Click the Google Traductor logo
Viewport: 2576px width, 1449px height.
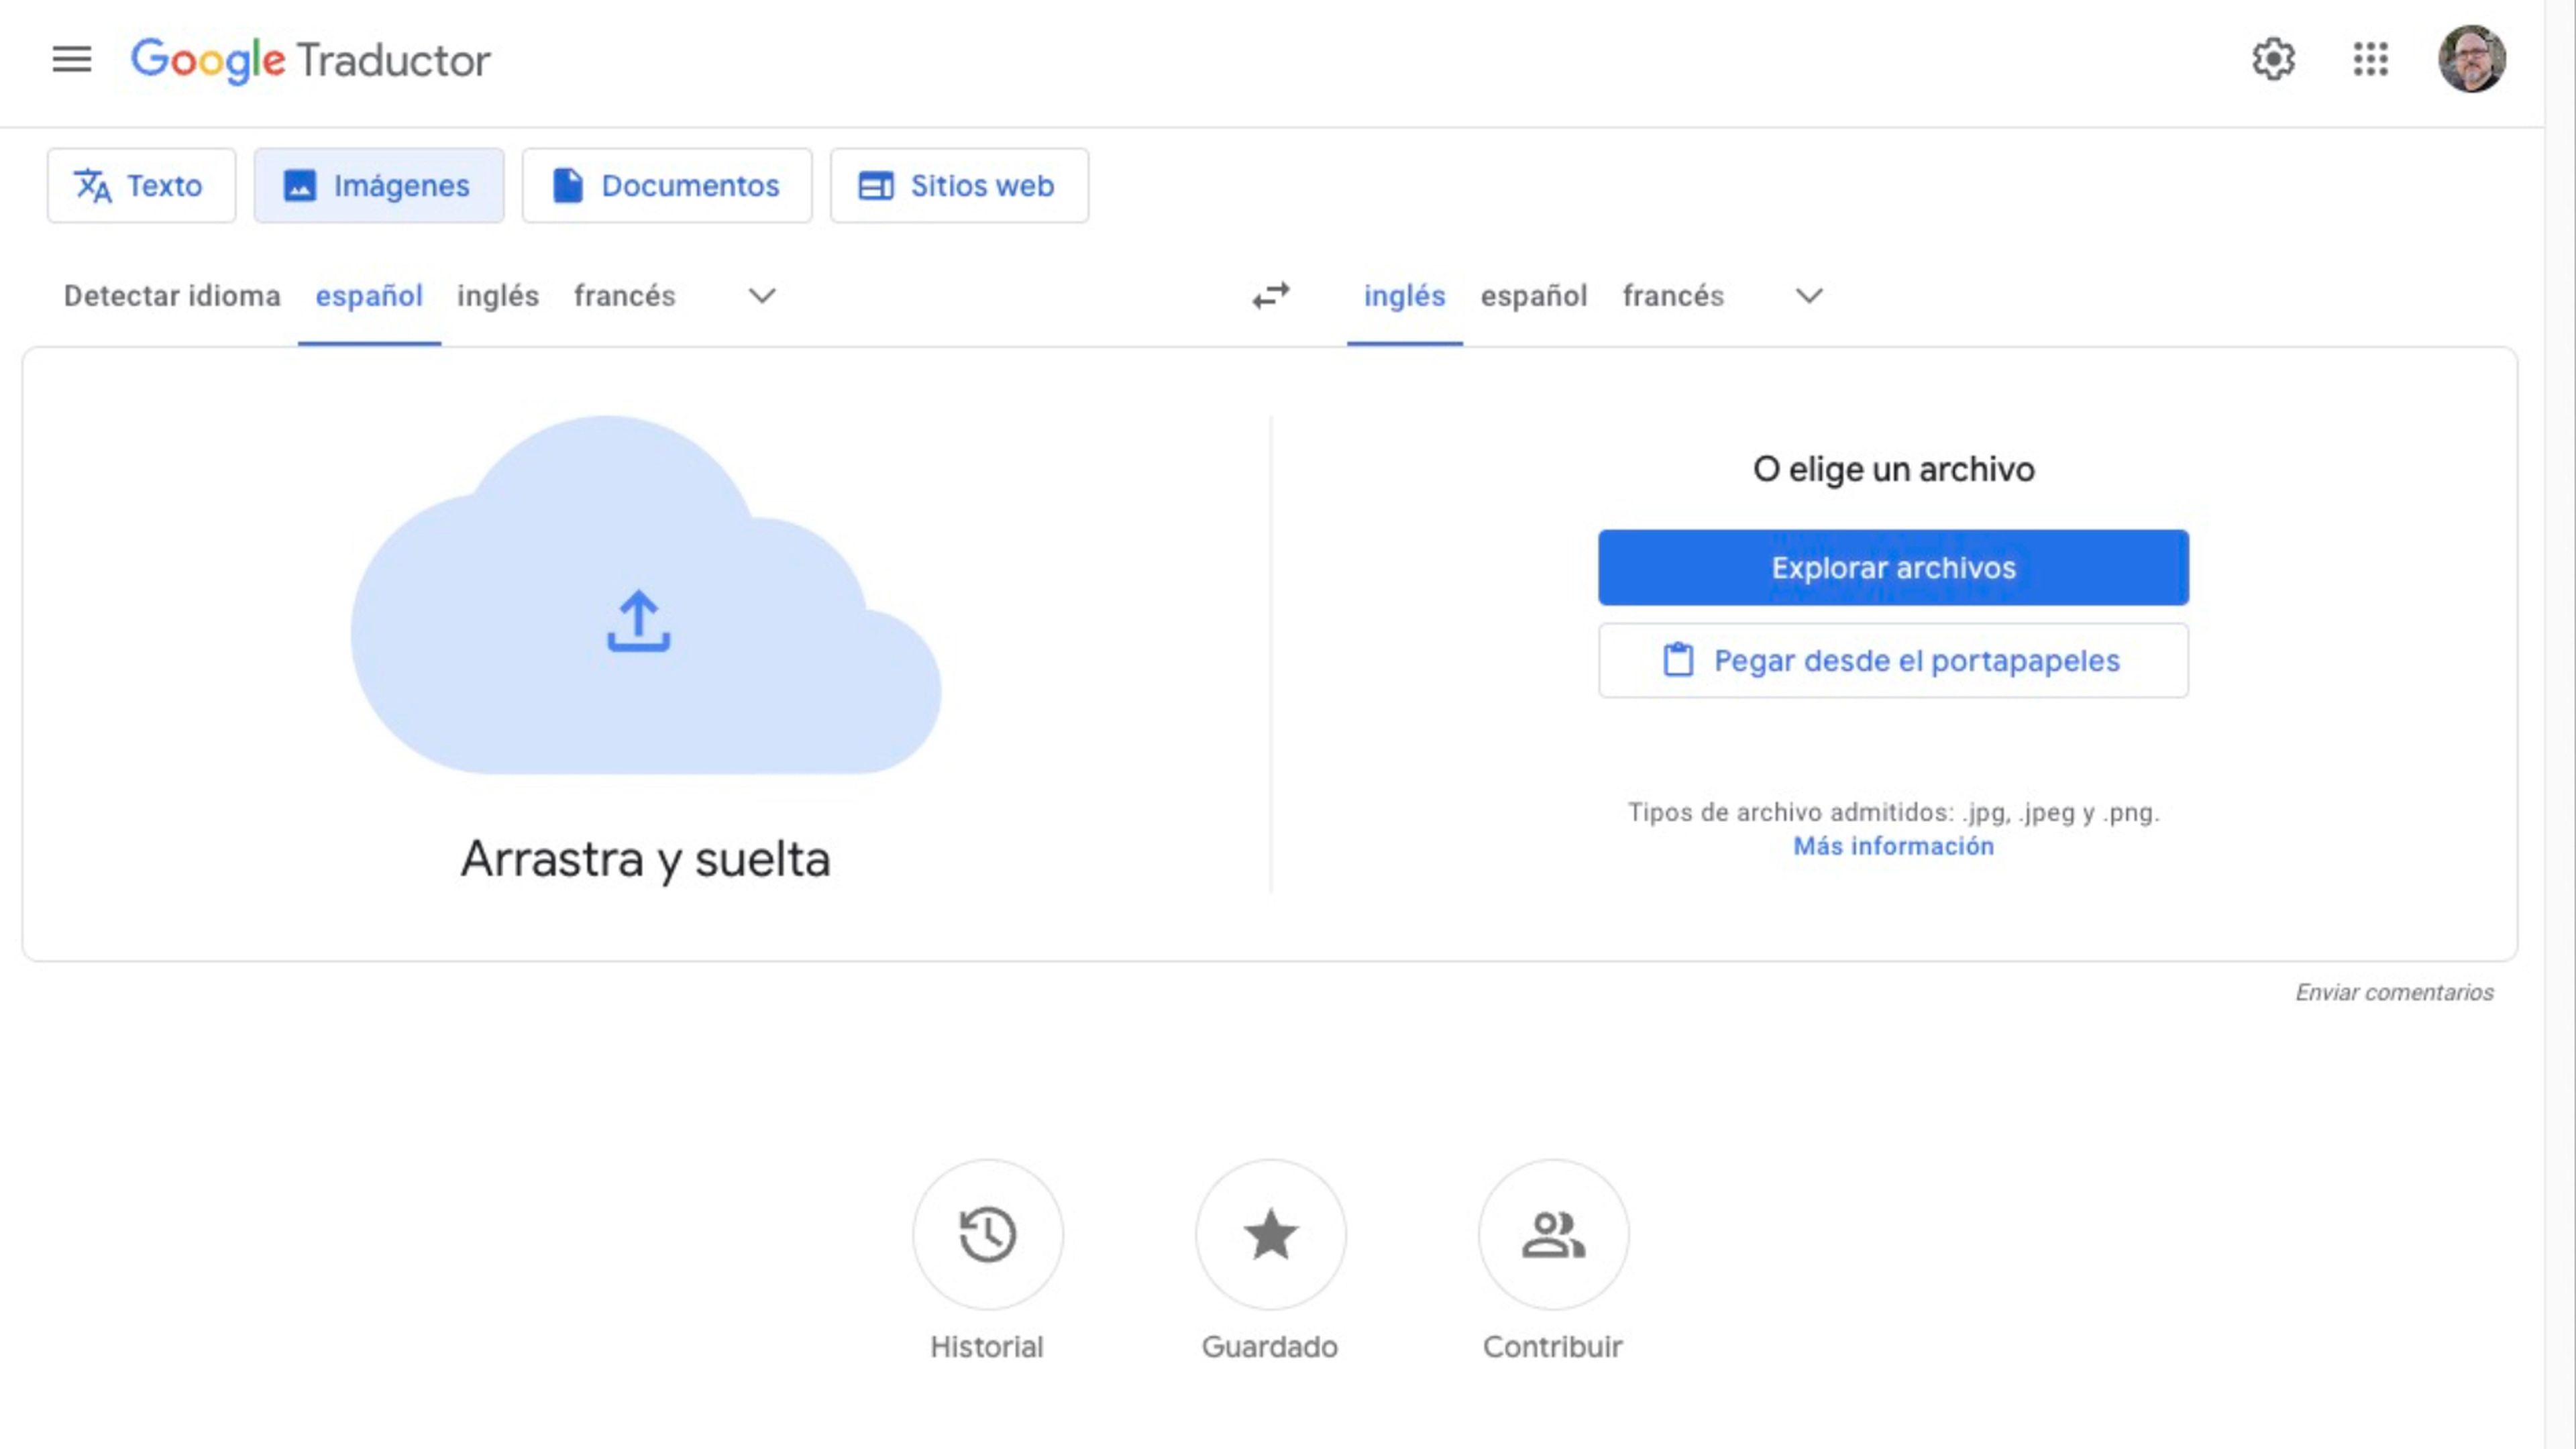(310, 60)
